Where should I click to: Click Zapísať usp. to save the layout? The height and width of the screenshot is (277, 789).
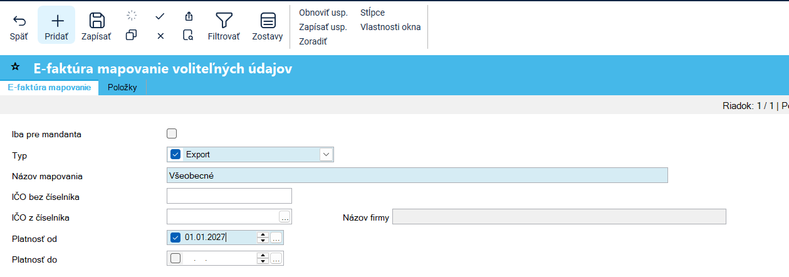323,27
